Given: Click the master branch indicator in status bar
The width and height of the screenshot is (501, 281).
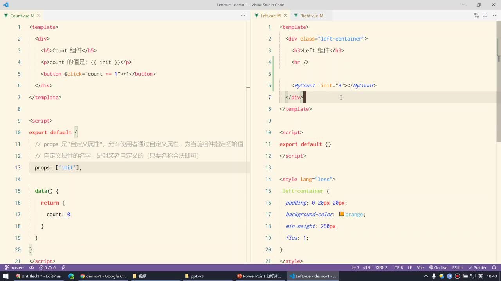Looking at the screenshot, I should pos(14,268).
